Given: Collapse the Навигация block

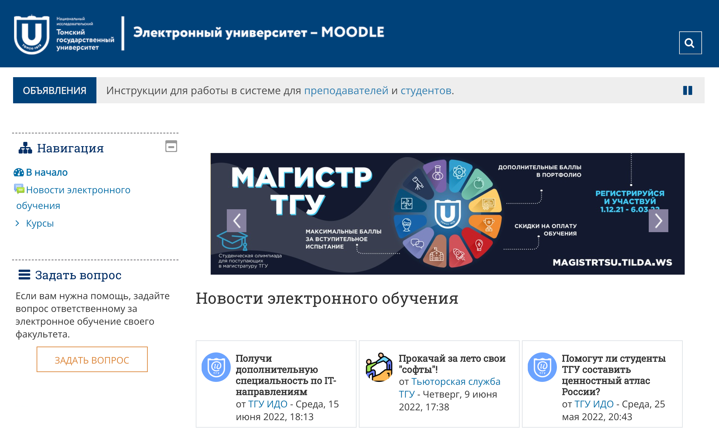Looking at the screenshot, I should pyautogui.click(x=171, y=146).
